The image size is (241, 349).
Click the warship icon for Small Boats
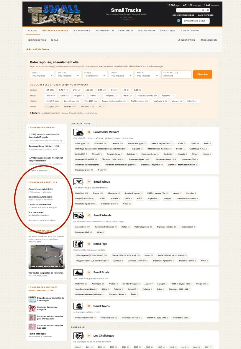[78, 273]
